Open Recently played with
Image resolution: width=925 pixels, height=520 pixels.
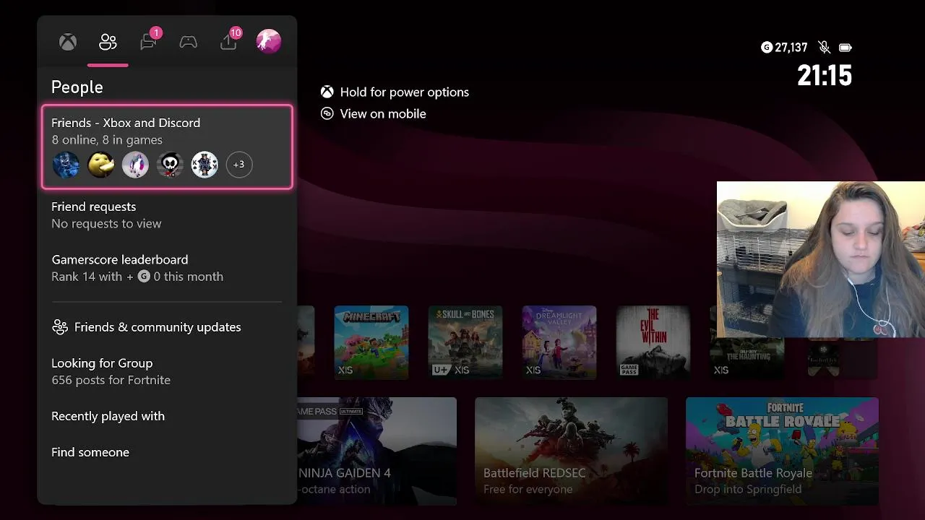(167, 416)
